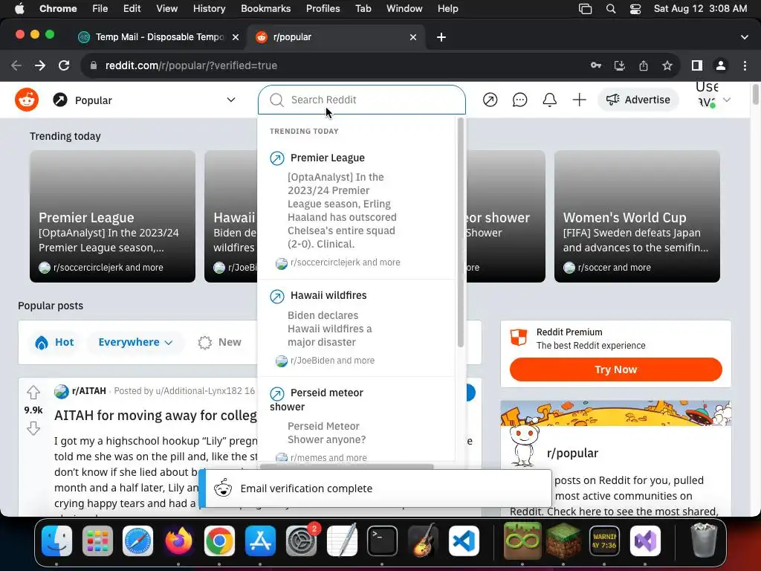This screenshot has width=761, height=571.
Task: Bookmark this page with star icon
Action: tap(667, 65)
